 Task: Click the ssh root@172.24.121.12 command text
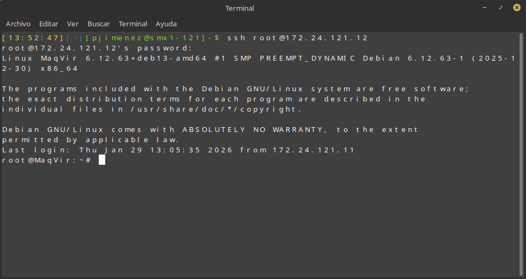(x=298, y=38)
